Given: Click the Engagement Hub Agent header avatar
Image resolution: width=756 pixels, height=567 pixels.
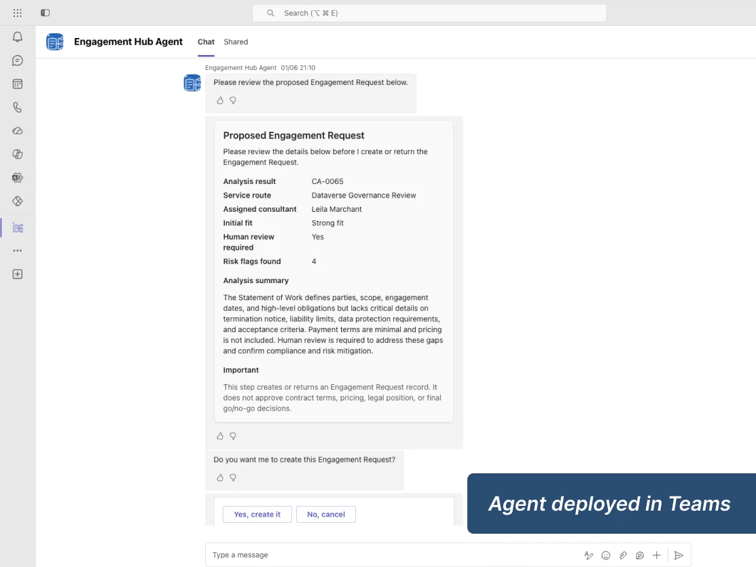Looking at the screenshot, I should tap(55, 42).
